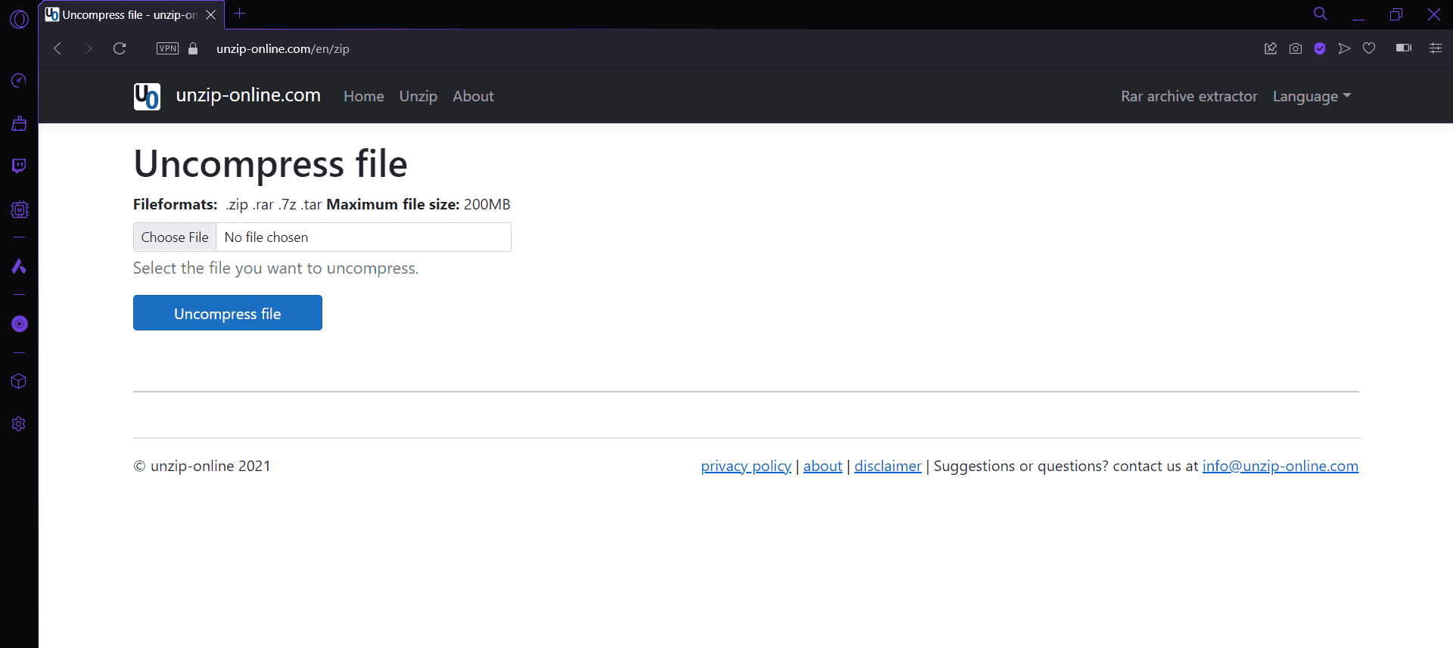Open sidebar settings gear

click(19, 423)
